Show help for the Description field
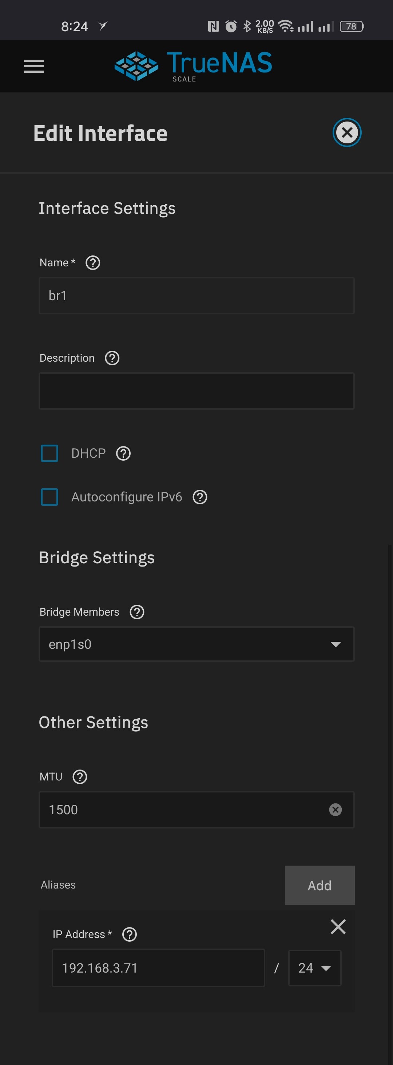393x1065 pixels. (112, 358)
